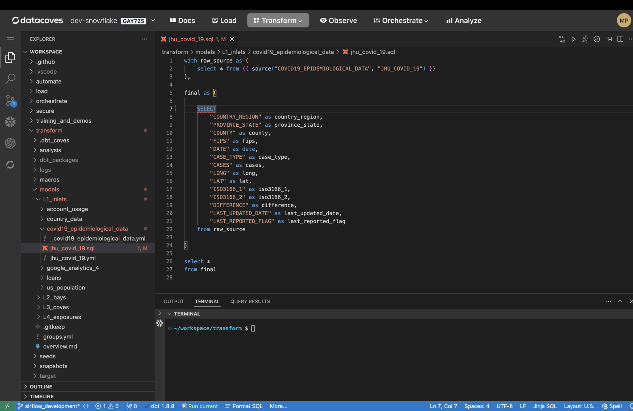Expand the OUTLINE section
This screenshot has width=633, height=411.
coord(41,387)
